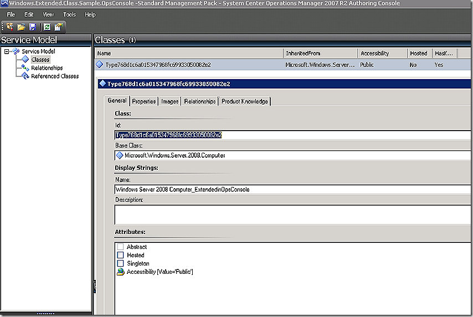
Task: Enable the Abstract checkbox
Action: coord(120,247)
